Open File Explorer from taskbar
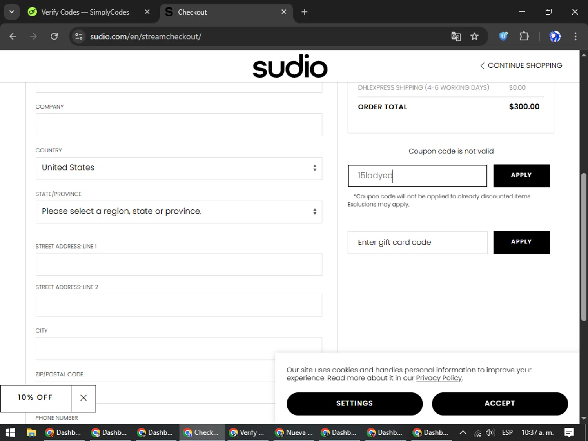Image resolution: width=588 pixels, height=441 pixels. pos(31,432)
